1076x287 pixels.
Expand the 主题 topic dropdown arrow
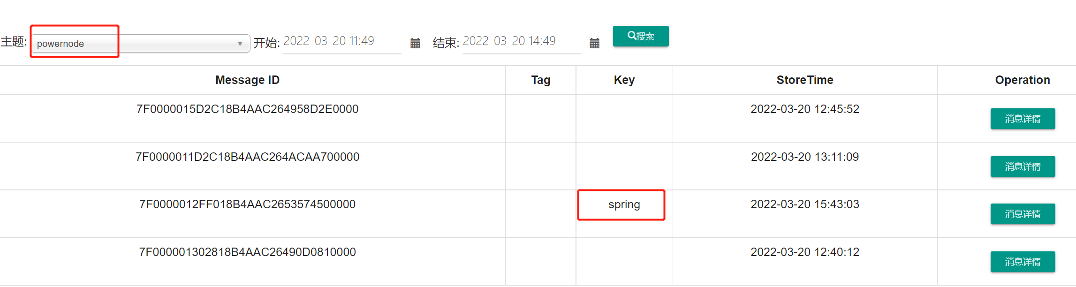pos(240,44)
